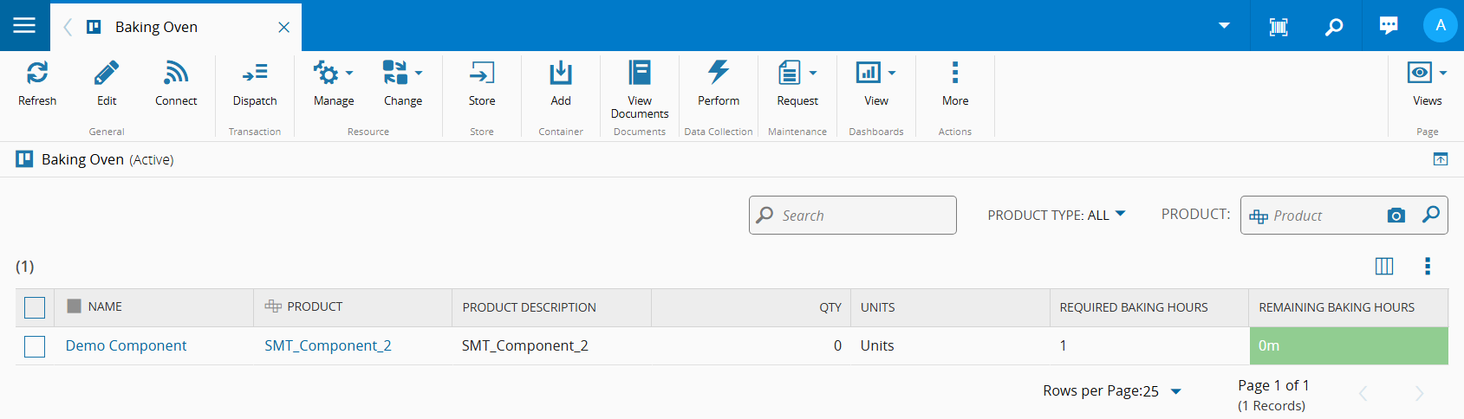Open the SMT_Component_2 product link
The width and height of the screenshot is (1464, 419).
(x=328, y=345)
